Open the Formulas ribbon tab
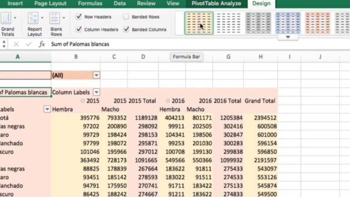Viewport: 350px width, 197px height. [x=90, y=4]
